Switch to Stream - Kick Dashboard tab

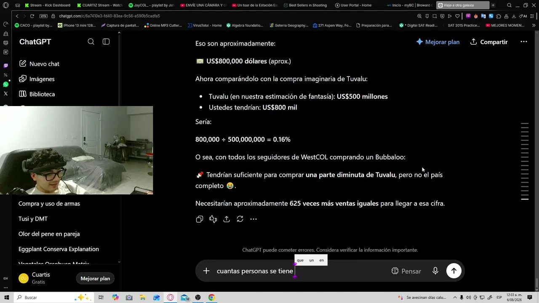pos(48,5)
